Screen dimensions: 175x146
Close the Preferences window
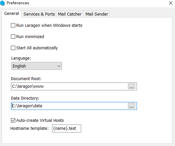(x=171, y=3)
